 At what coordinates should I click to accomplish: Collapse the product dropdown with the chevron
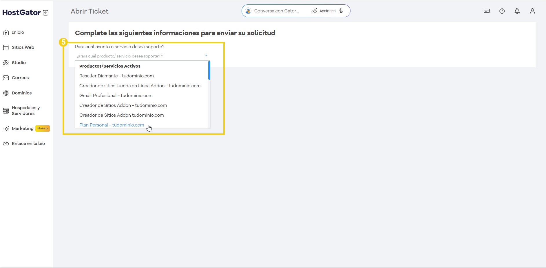(206, 55)
